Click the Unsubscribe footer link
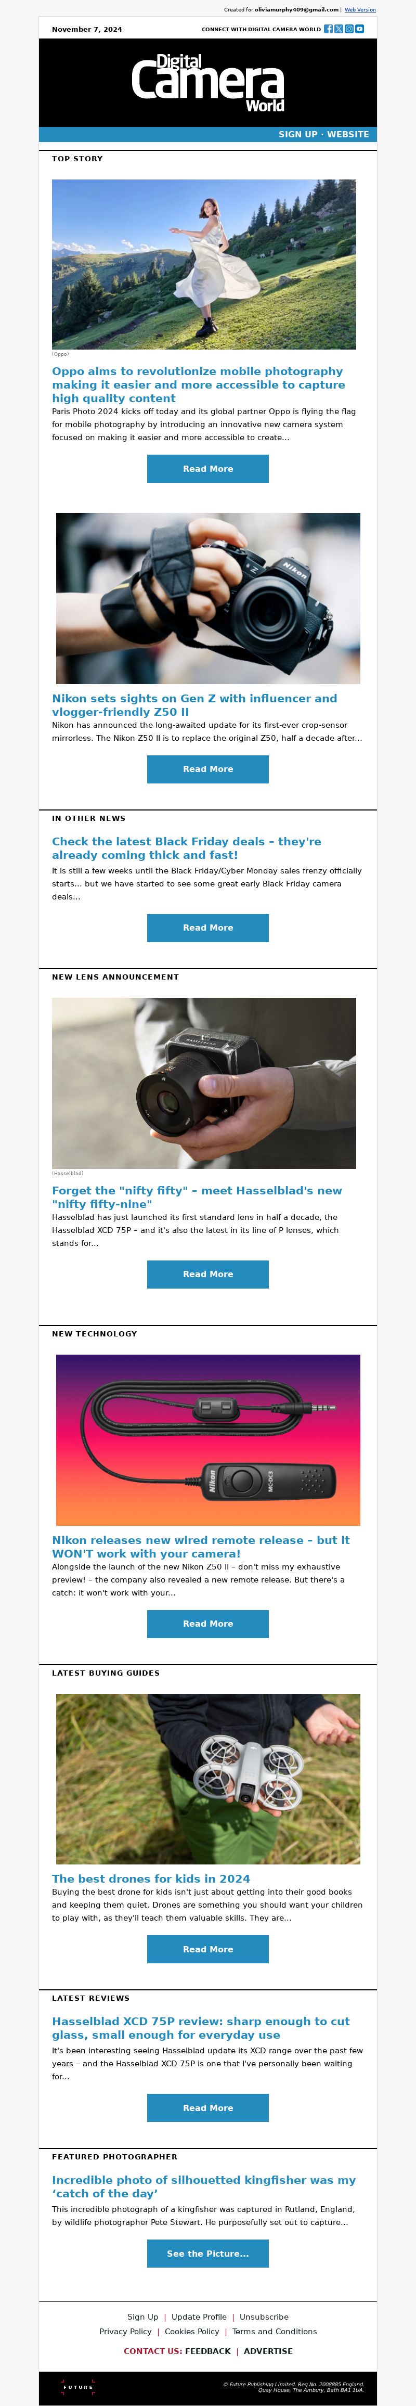This screenshot has height=2406, width=416. [x=264, y=2317]
